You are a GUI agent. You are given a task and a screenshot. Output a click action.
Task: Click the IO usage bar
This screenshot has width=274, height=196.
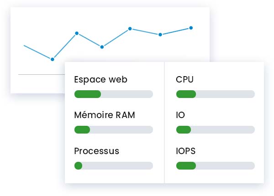pyautogui.click(x=215, y=130)
